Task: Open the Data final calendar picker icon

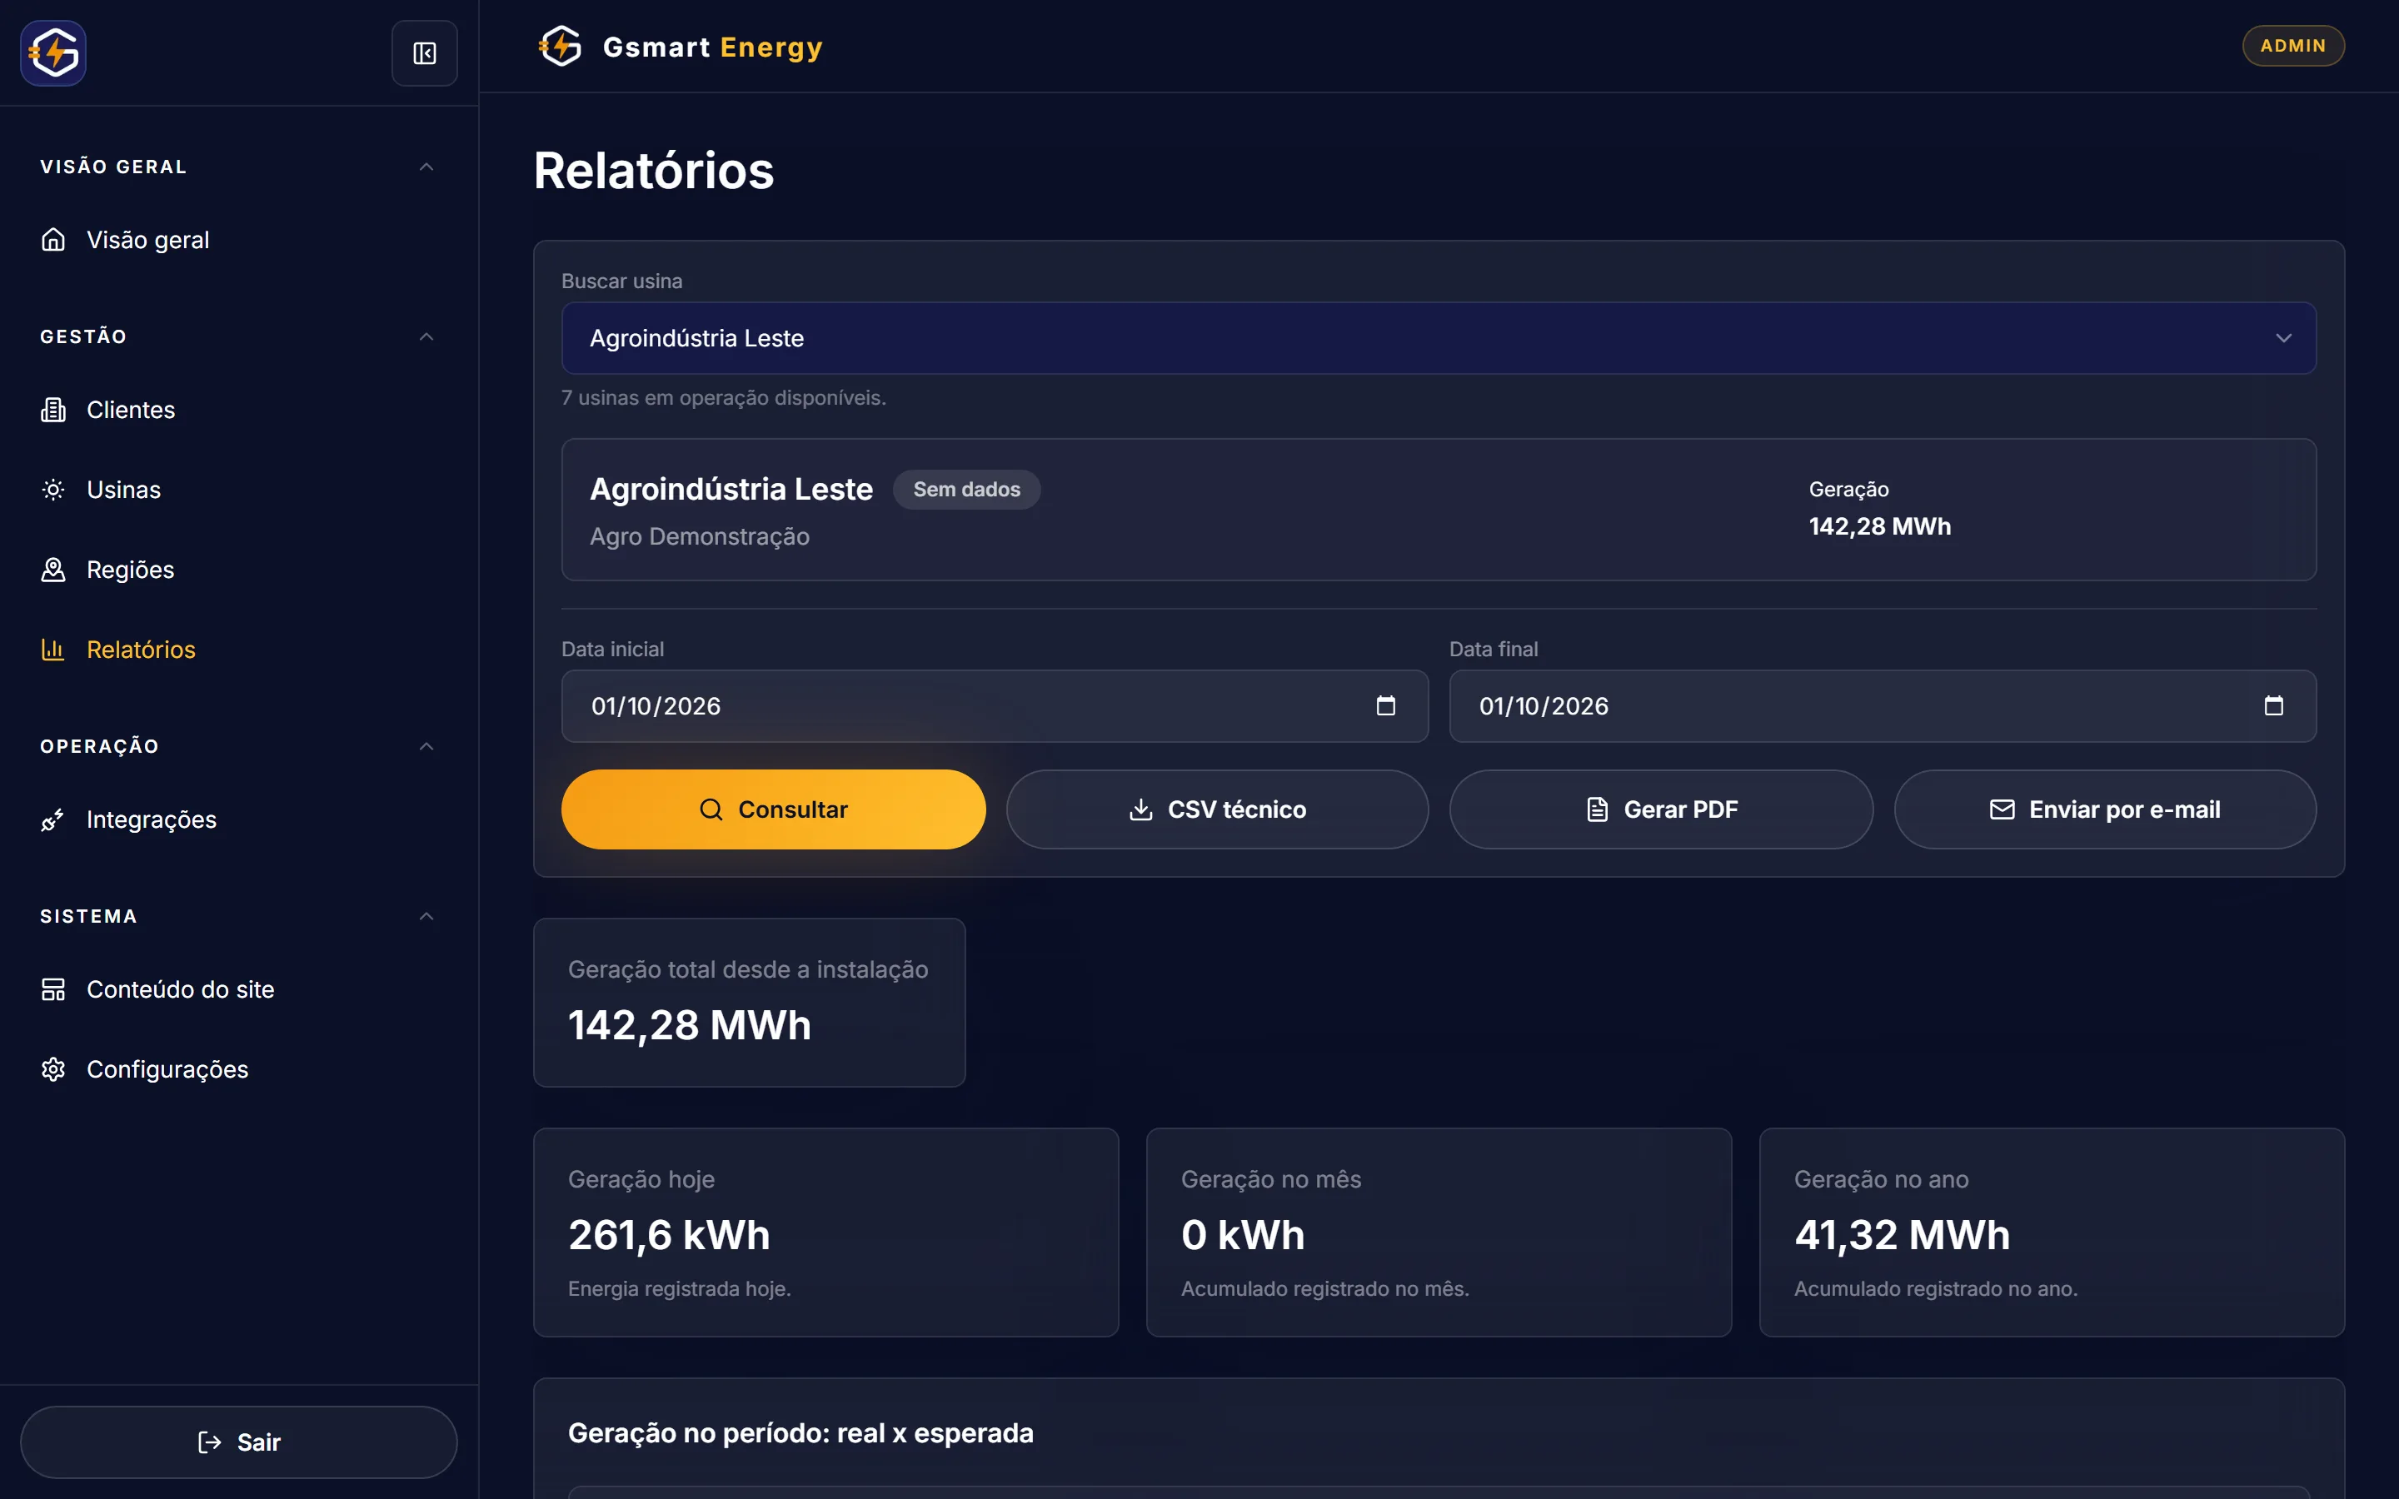Action: [x=2274, y=706]
